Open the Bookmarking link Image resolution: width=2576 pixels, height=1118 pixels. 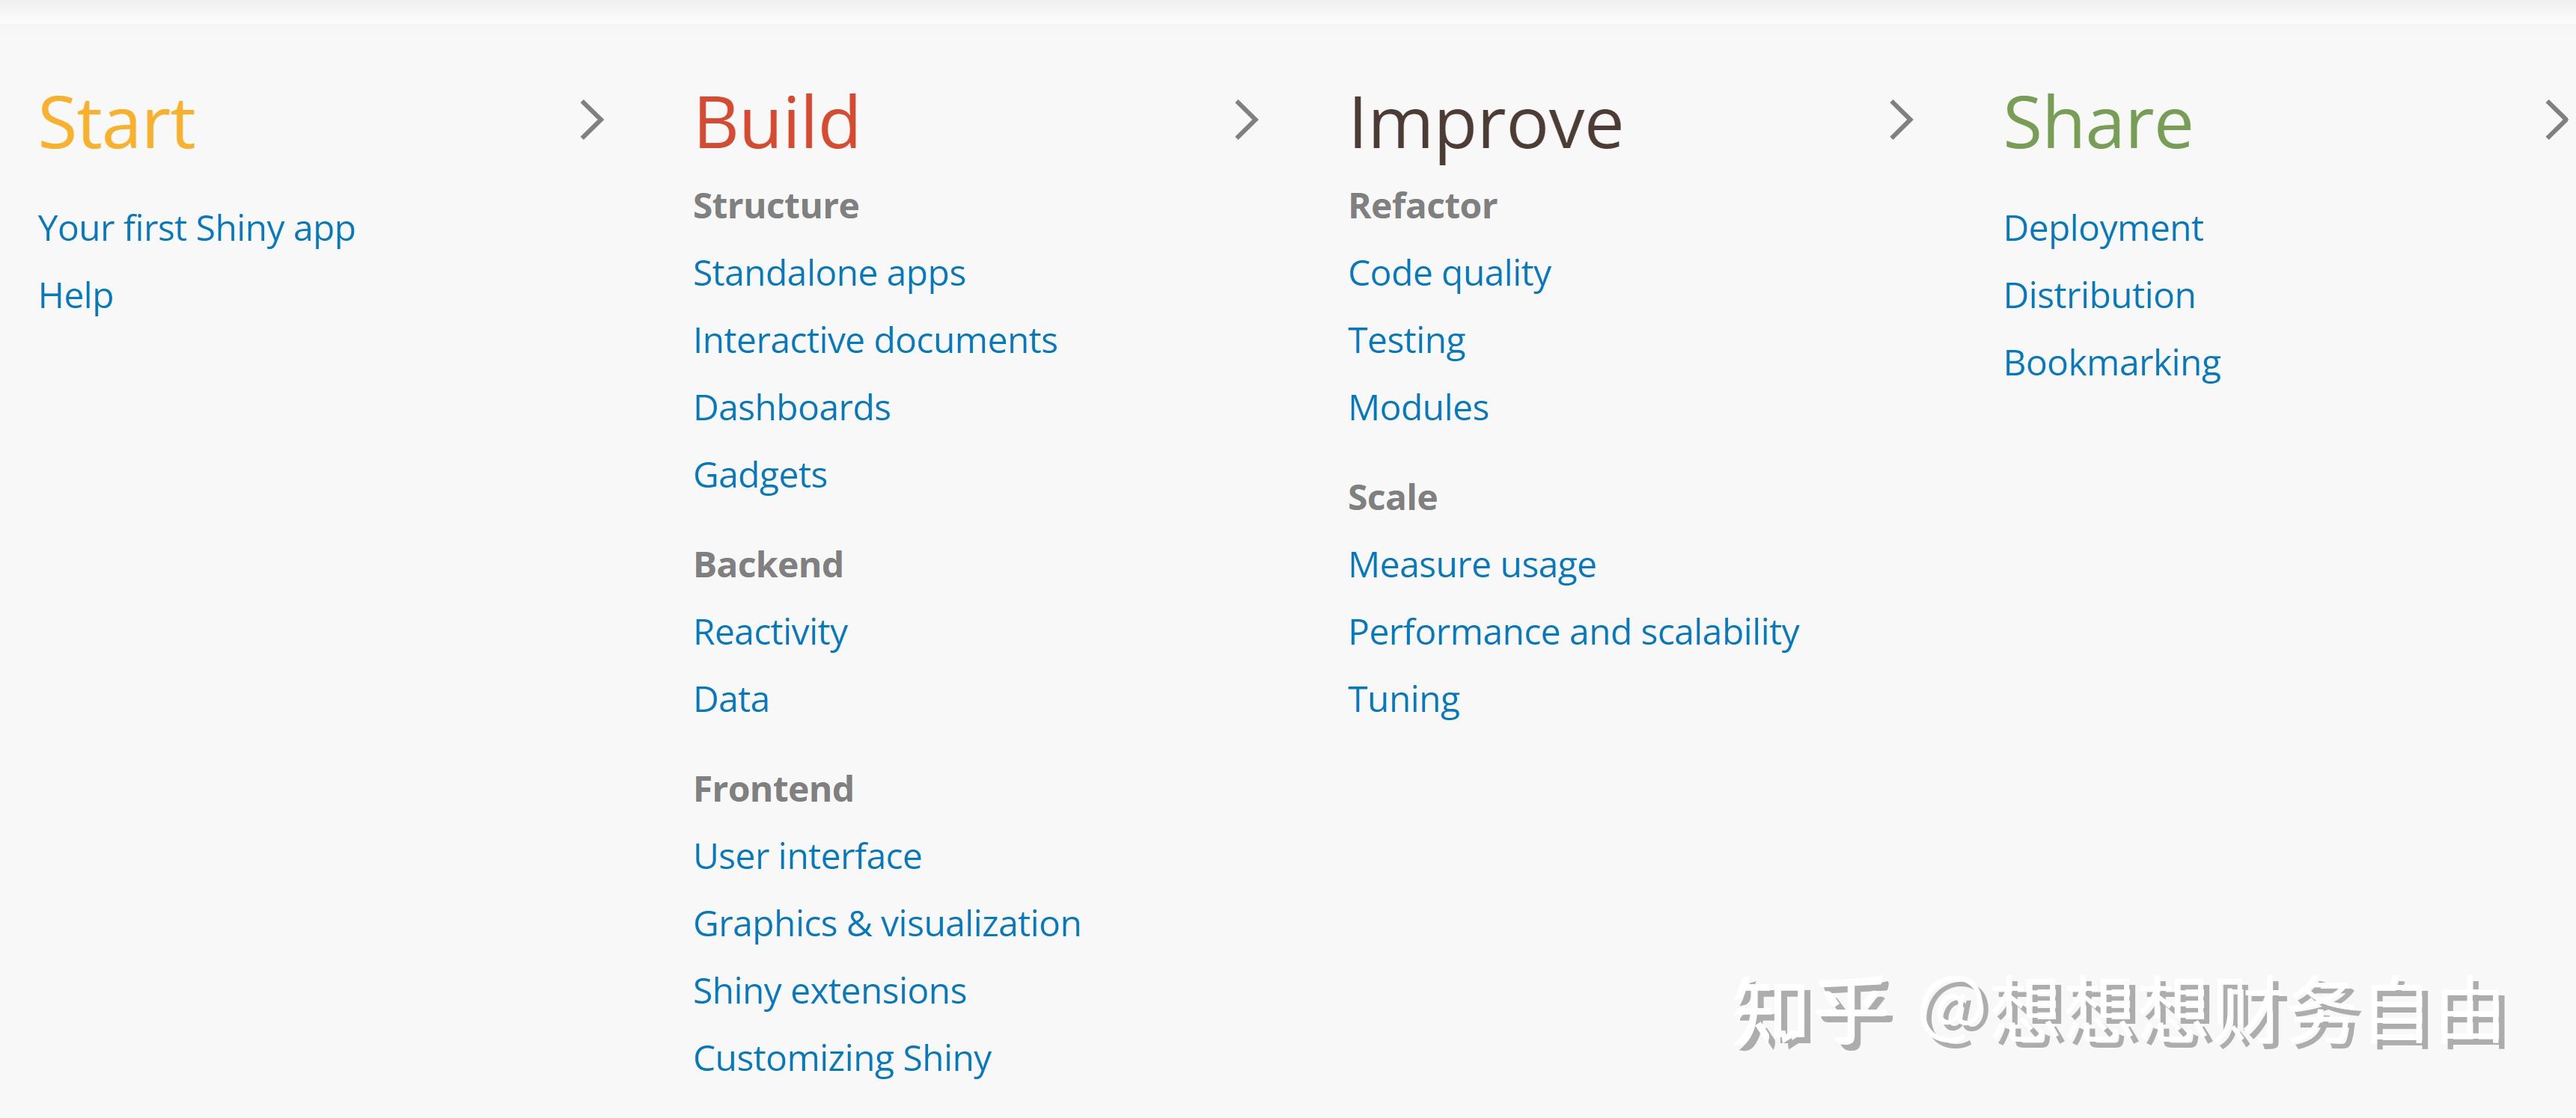(x=2112, y=363)
